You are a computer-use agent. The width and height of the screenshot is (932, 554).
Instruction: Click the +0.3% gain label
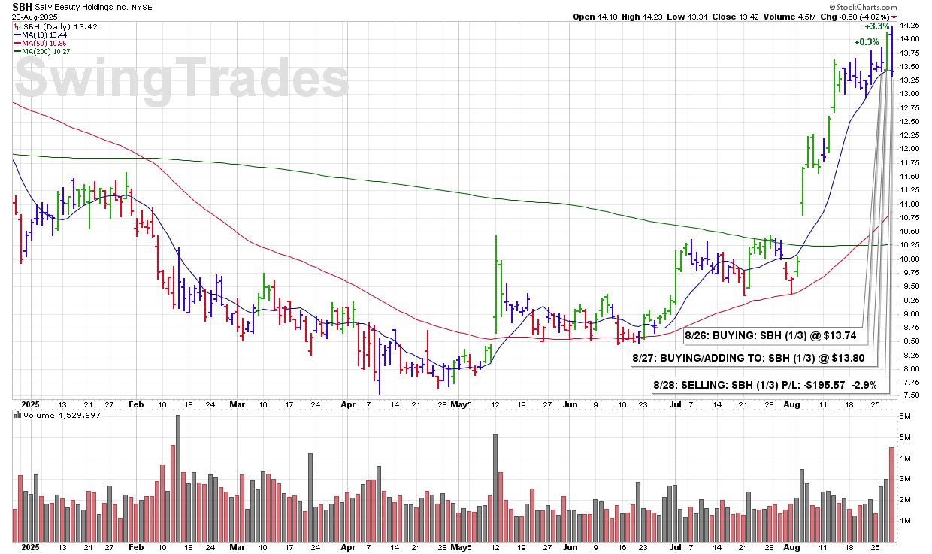[867, 43]
